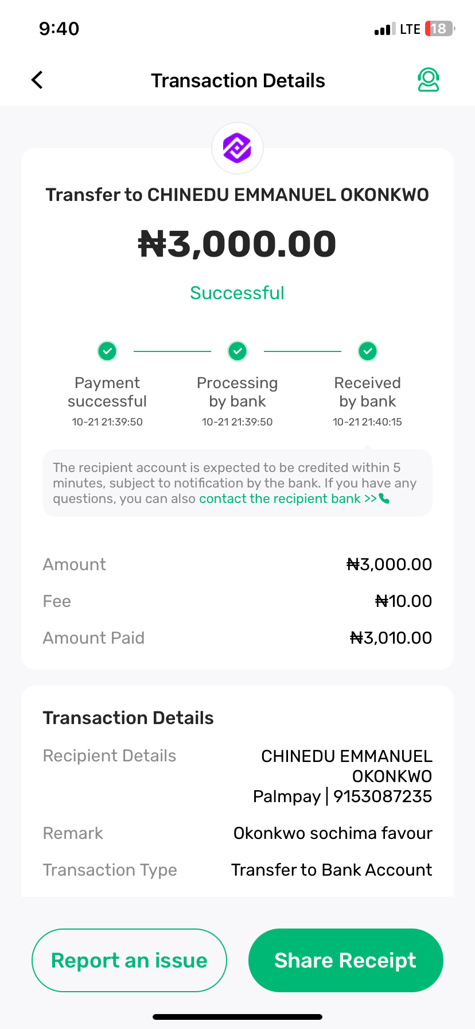Tap the battery indicator in status bar

[439, 29]
